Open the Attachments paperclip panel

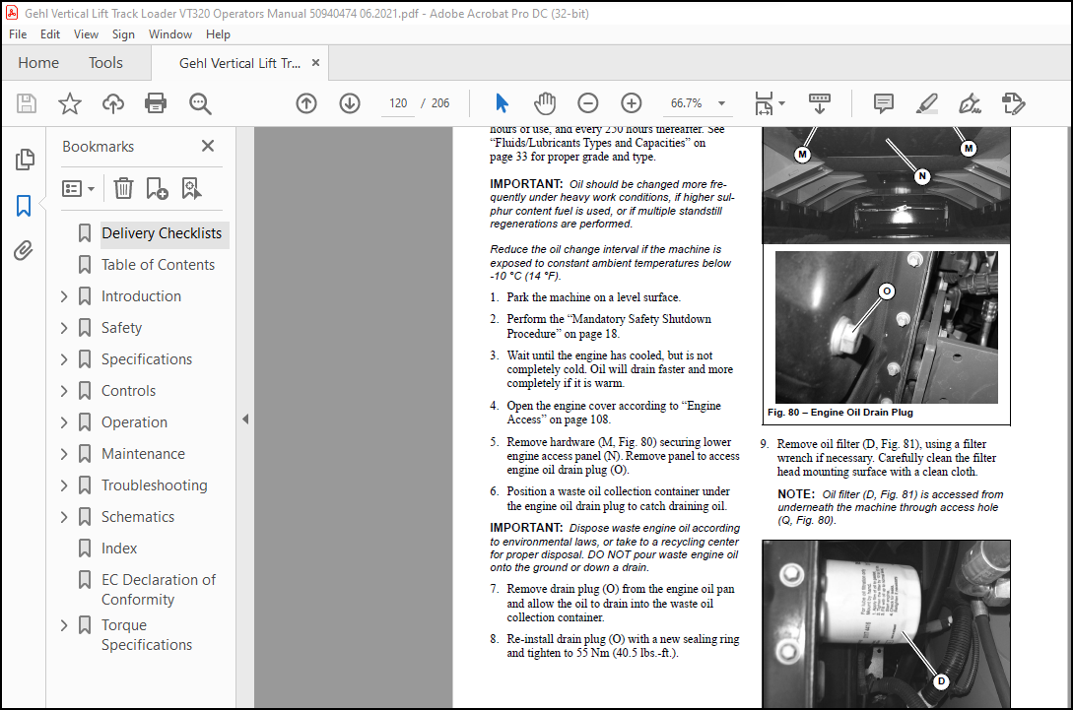click(x=24, y=251)
